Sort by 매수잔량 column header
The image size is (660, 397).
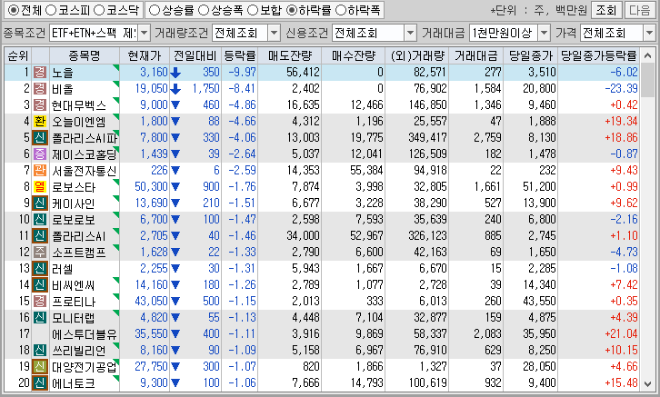point(354,55)
